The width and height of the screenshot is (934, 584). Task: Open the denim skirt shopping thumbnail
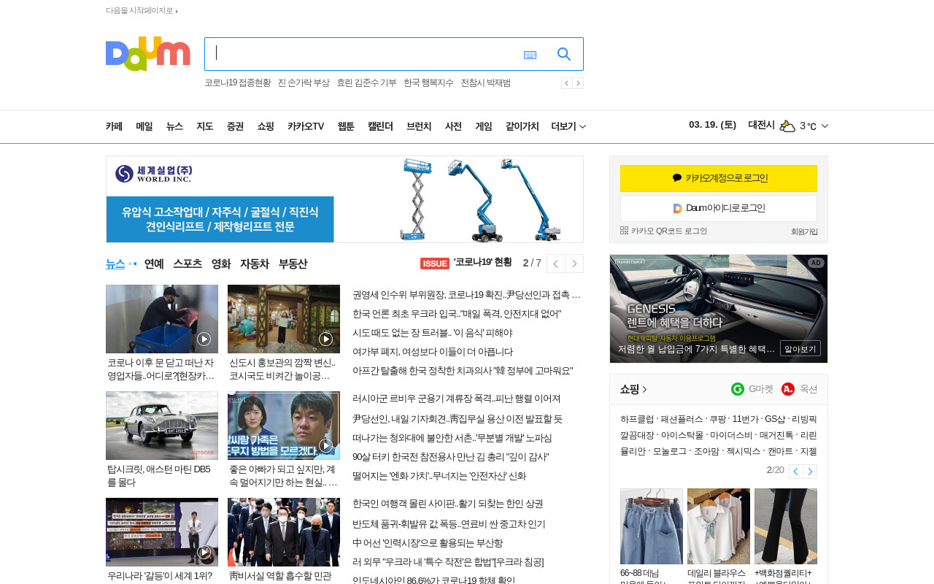click(652, 526)
